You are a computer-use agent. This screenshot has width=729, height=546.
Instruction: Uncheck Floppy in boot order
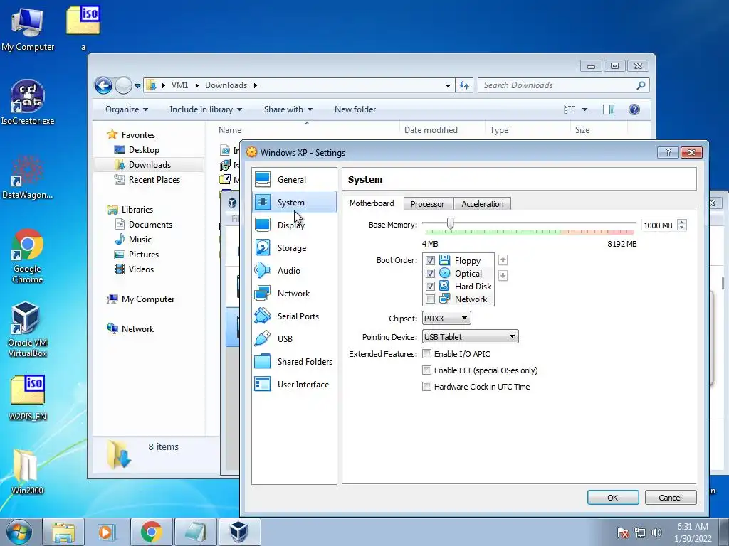(x=430, y=260)
